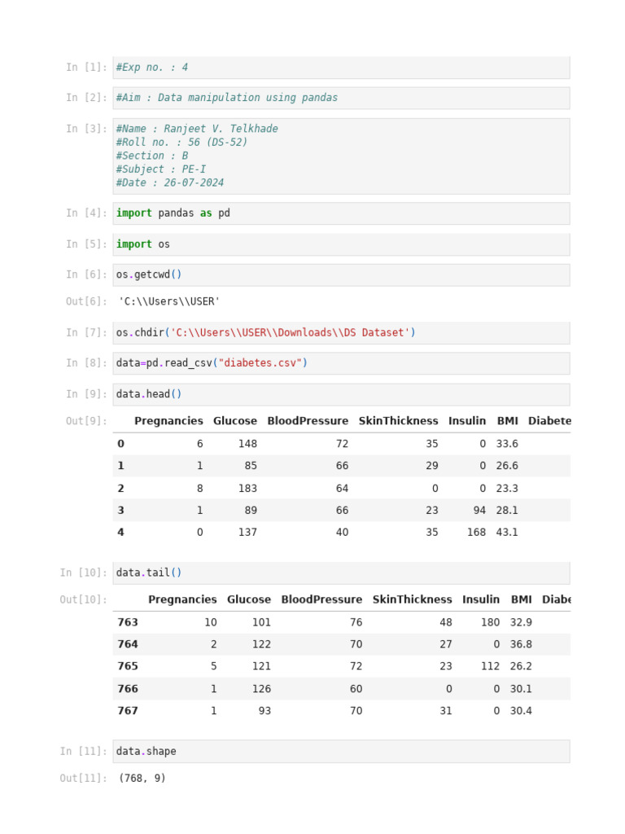
Task: Click the In [9] prompt label
Action: (x=86, y=394)
